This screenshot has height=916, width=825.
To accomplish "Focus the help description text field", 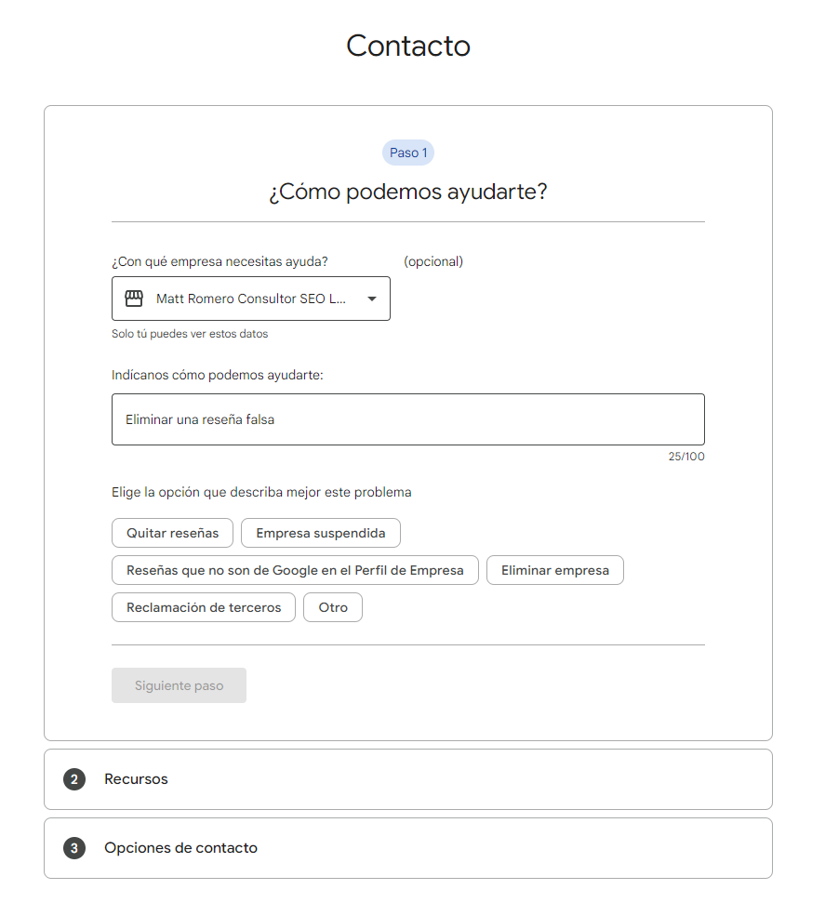I will click(x=407, y=419).
